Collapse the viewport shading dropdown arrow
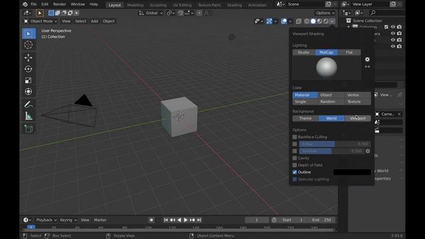 332,21
